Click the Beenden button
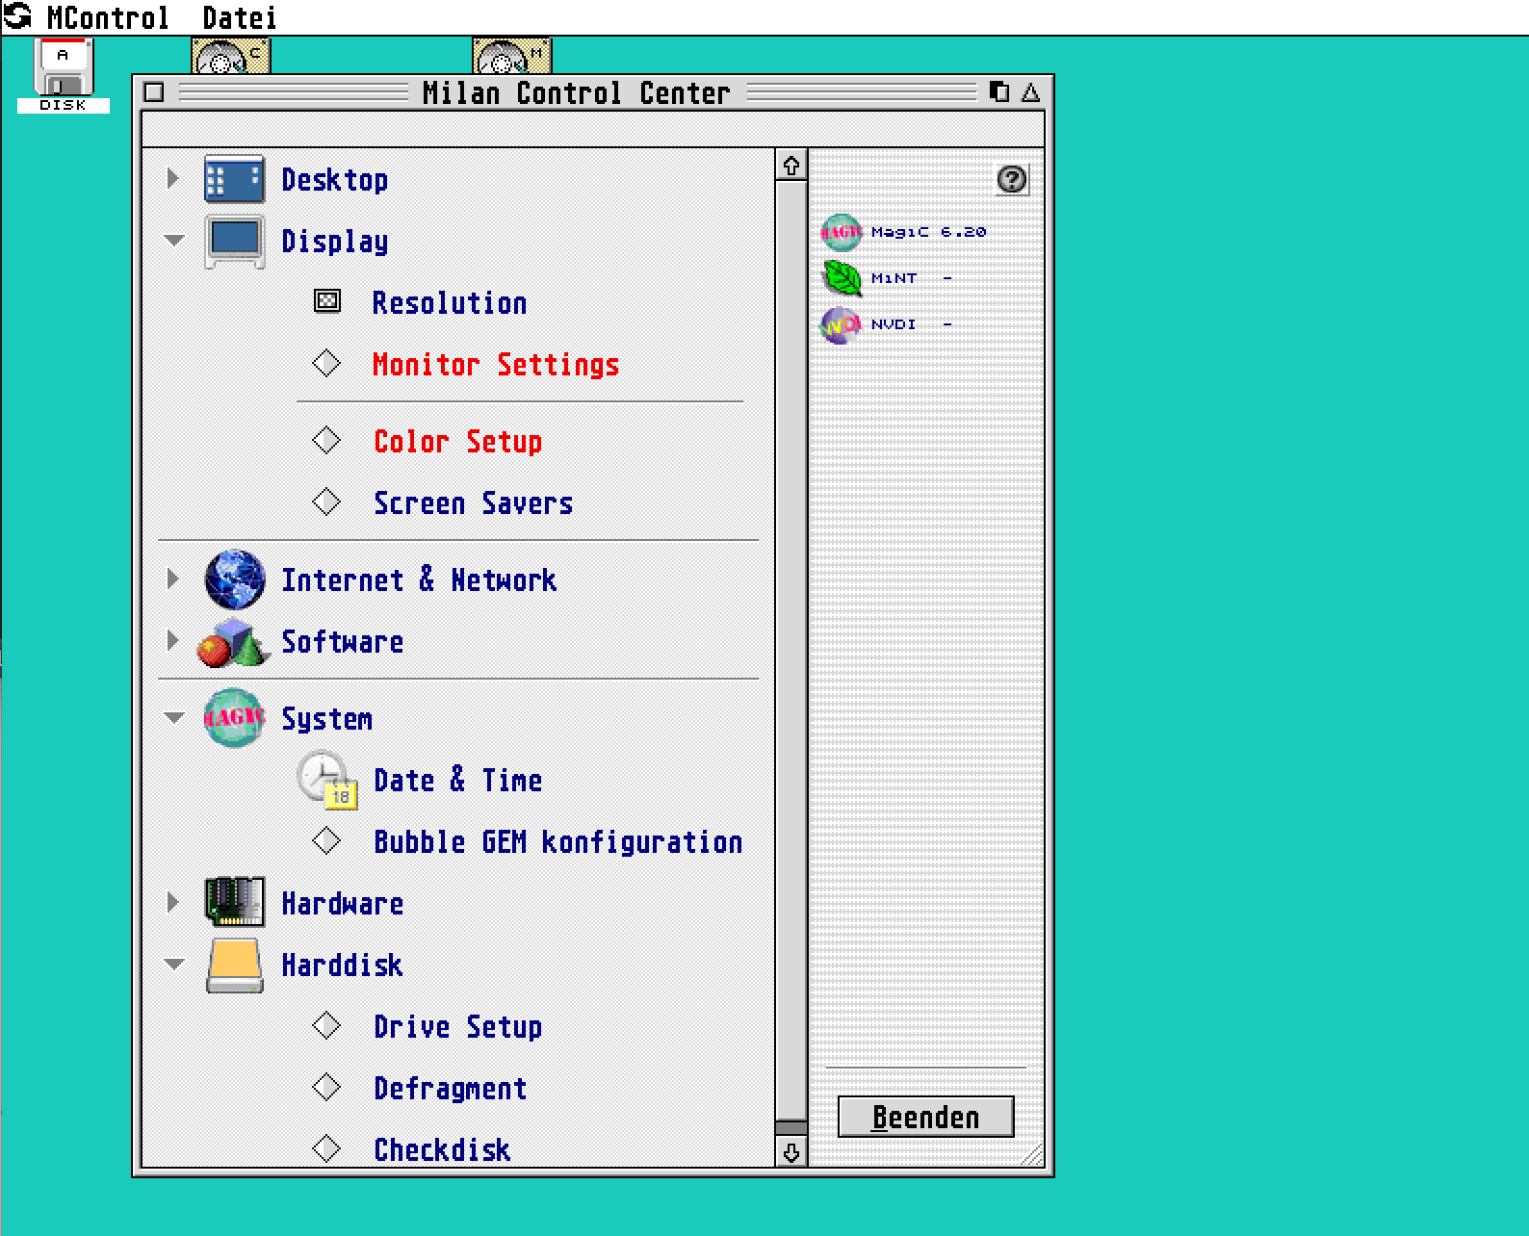Image resolution: width=1529 pixels, height=1236 pixels. point(925,1117)
